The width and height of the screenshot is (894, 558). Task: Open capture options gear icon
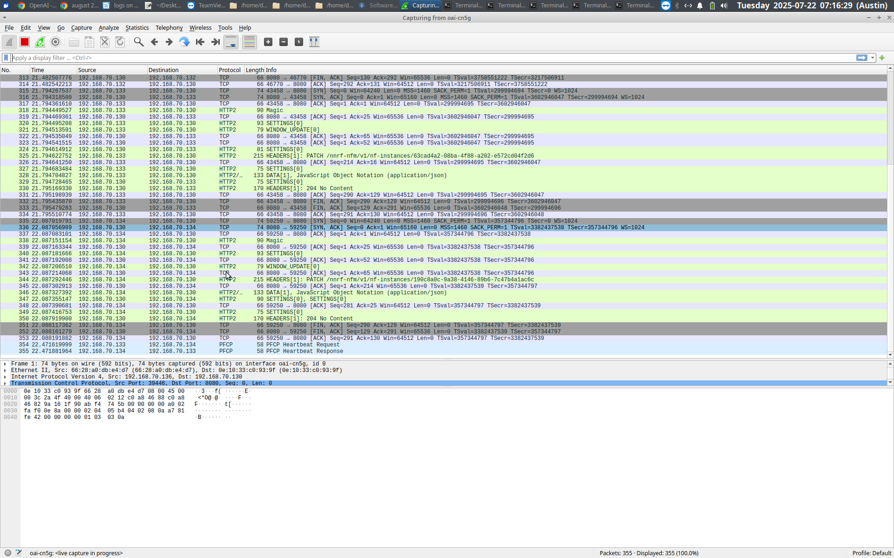point(55,42)
